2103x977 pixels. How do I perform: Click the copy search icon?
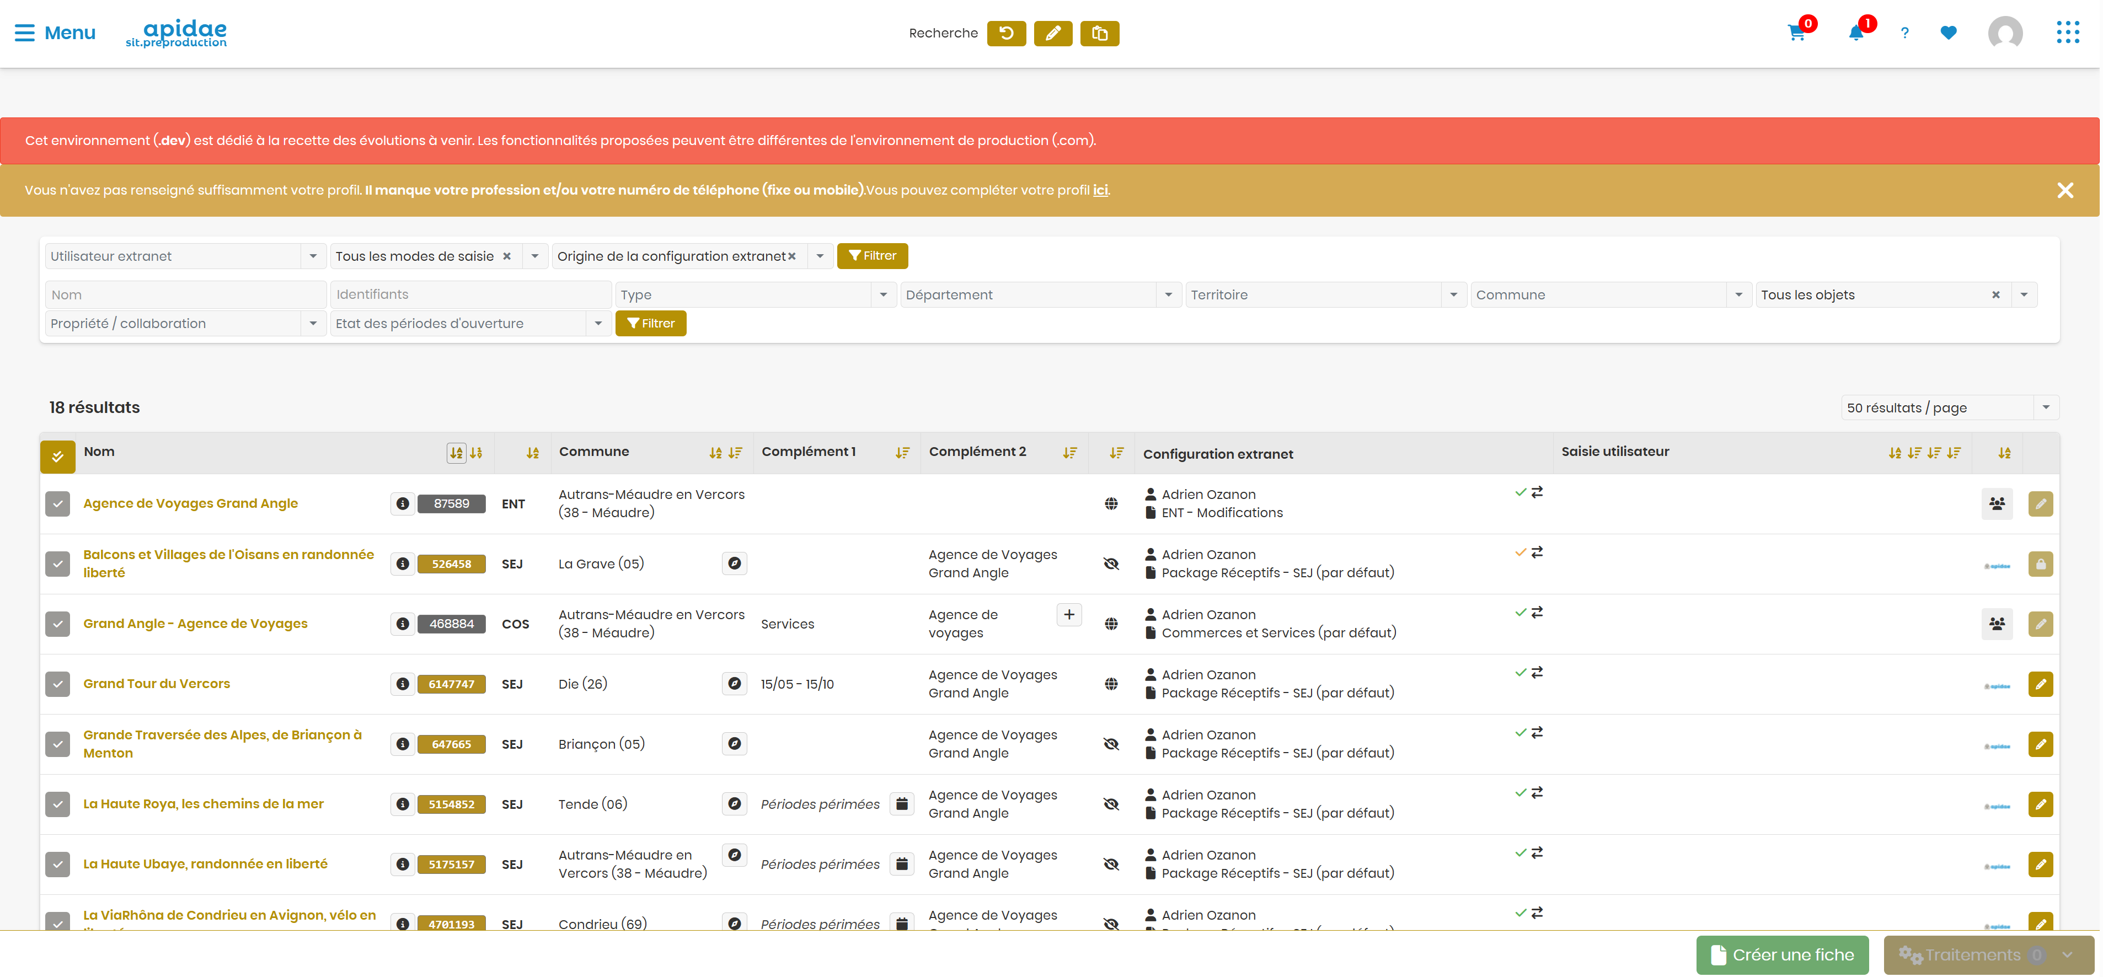tap(1099, 34)
